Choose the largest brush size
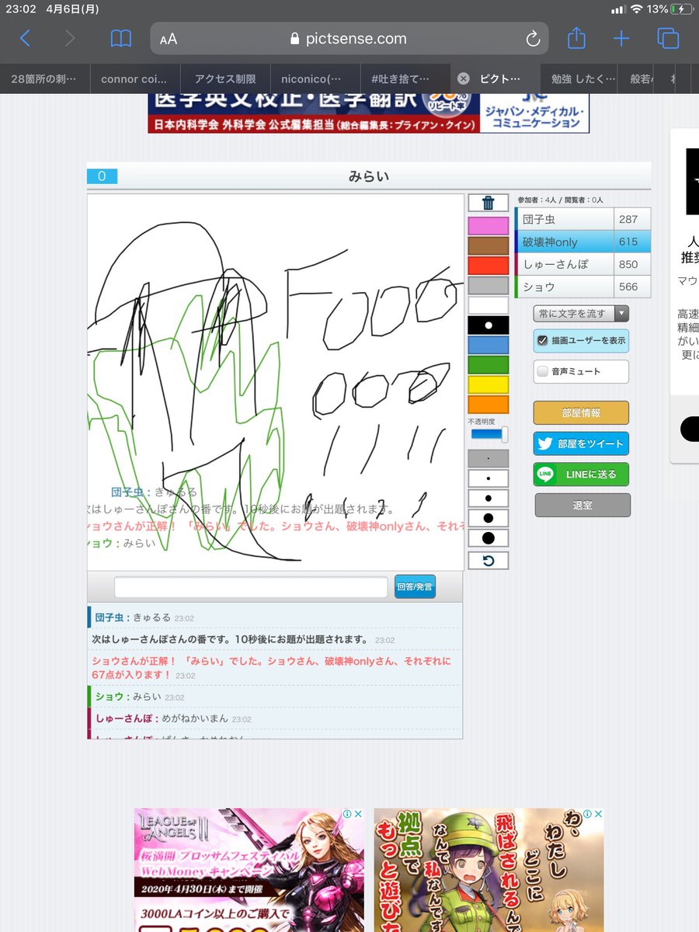The width and height of the screenshot is (699, 932). [488, 538]
